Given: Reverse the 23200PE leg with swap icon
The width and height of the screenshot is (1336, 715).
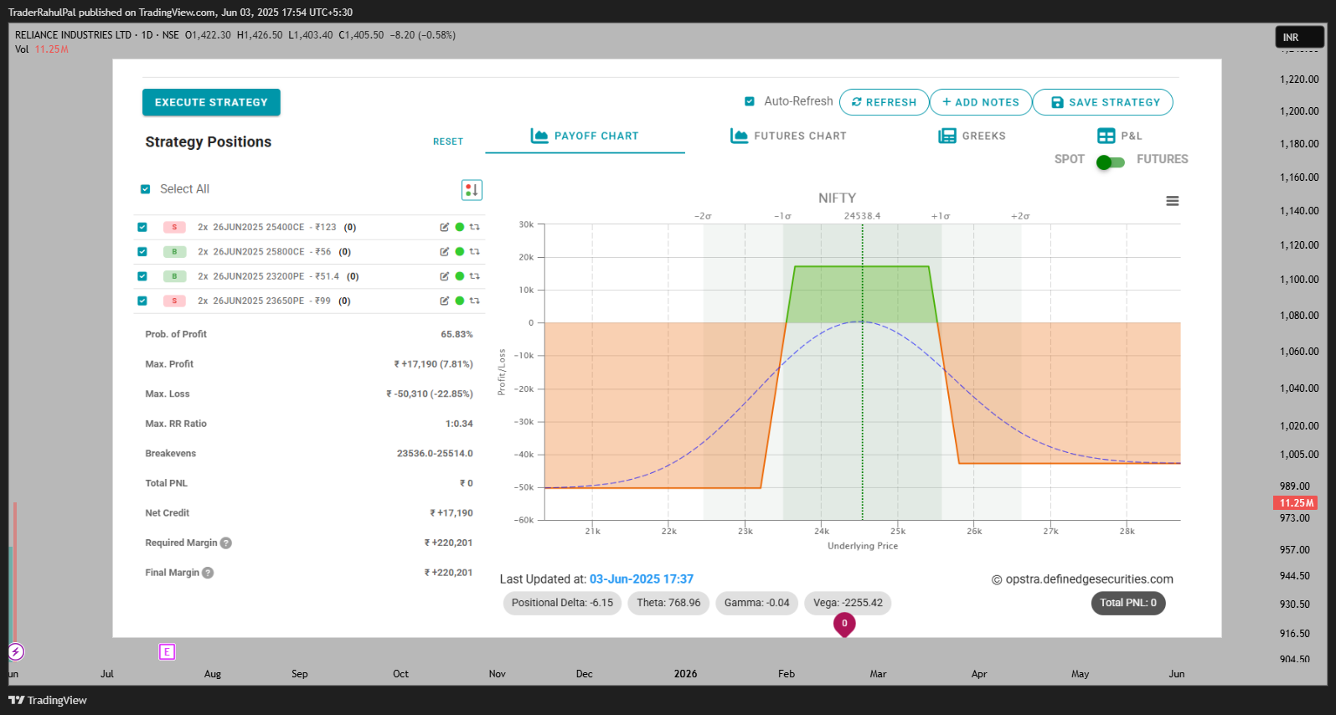Looking at the screenshot, I should (475, 276).
